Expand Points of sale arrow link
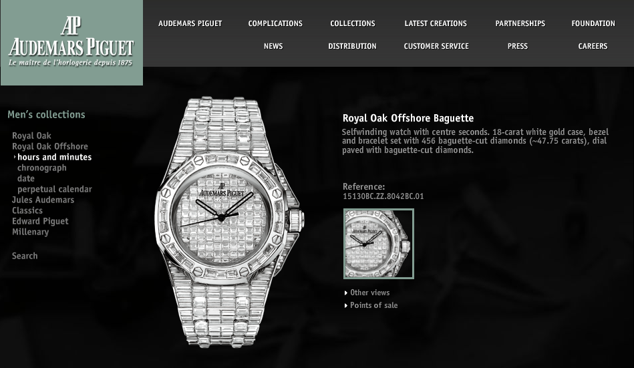 371,305
